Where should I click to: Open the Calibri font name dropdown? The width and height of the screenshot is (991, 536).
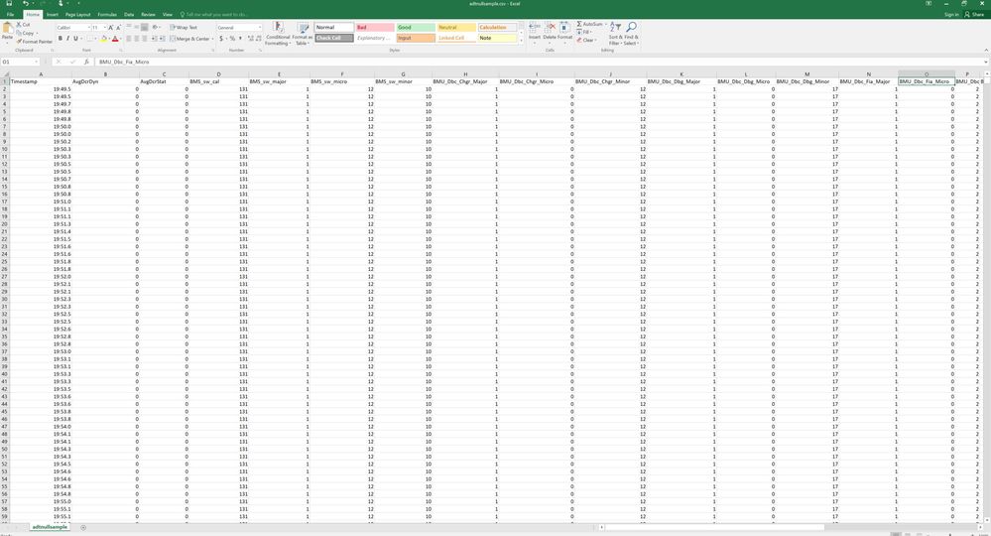(89, 28)
